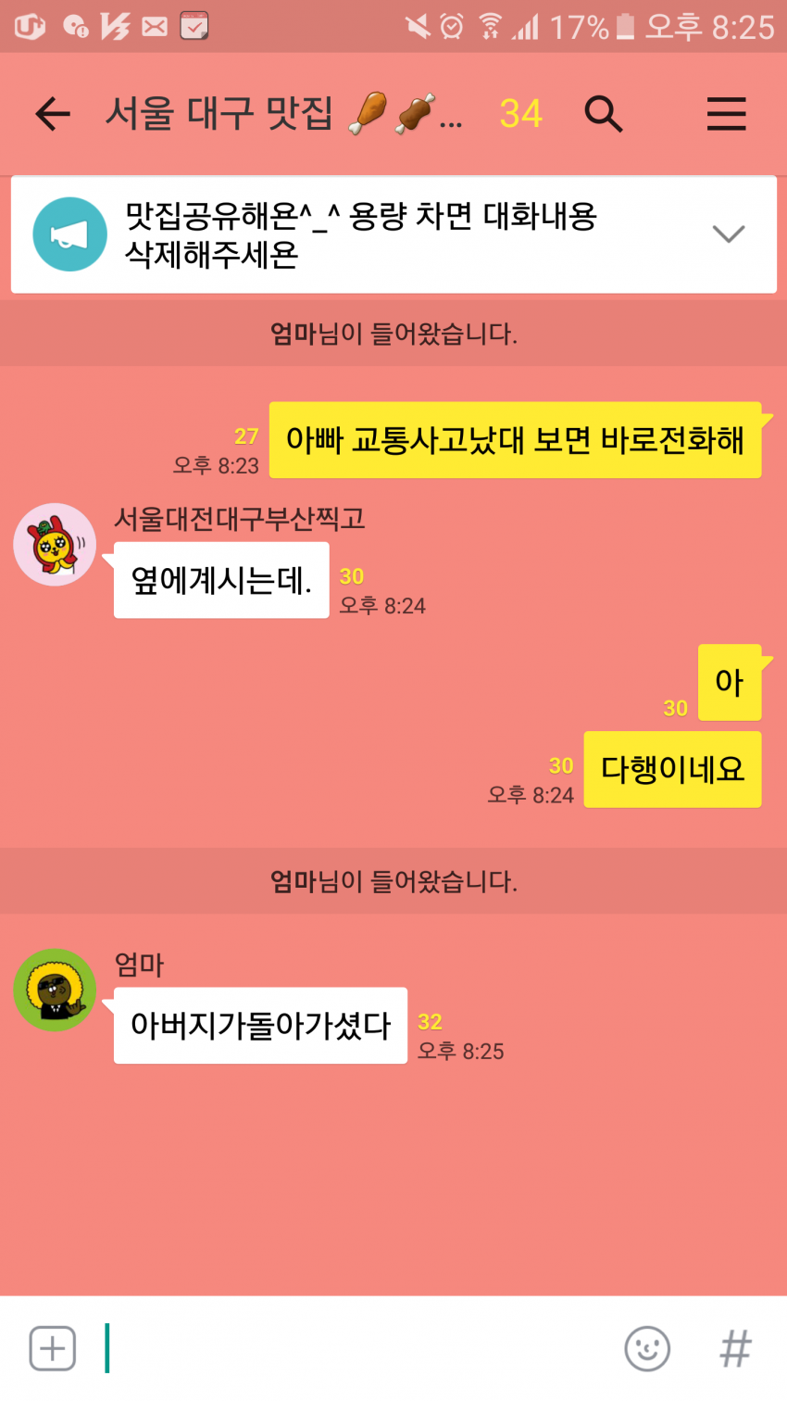Select the yellow message 아빠 교통사고났대
Screen dimensions: 787x1401
[x=515, y=440]
